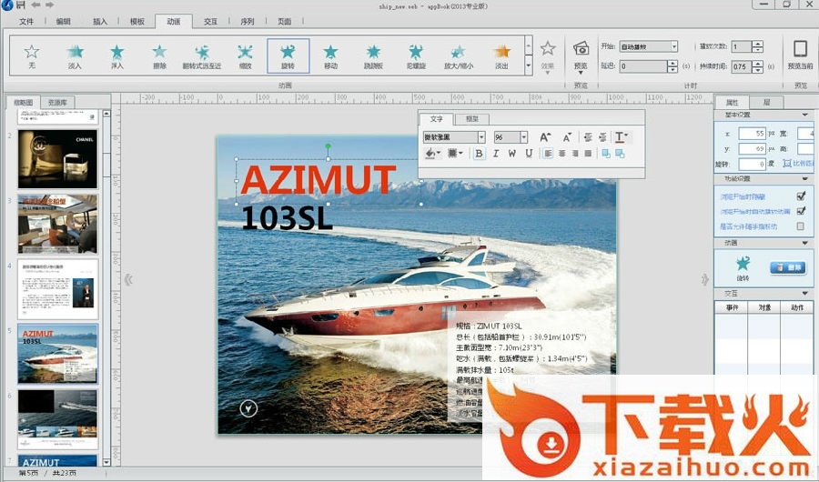819x482 pixels.
Task: Switch to the 页面 ribbon tab
Action: pos(284,22)
